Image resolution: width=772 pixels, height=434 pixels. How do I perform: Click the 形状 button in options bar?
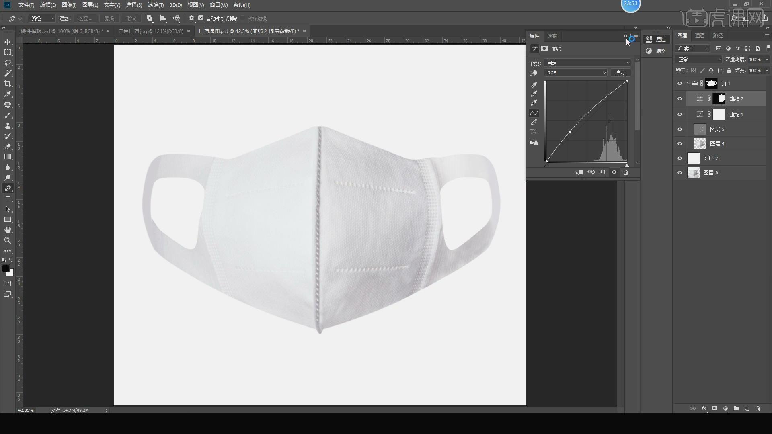131,18
